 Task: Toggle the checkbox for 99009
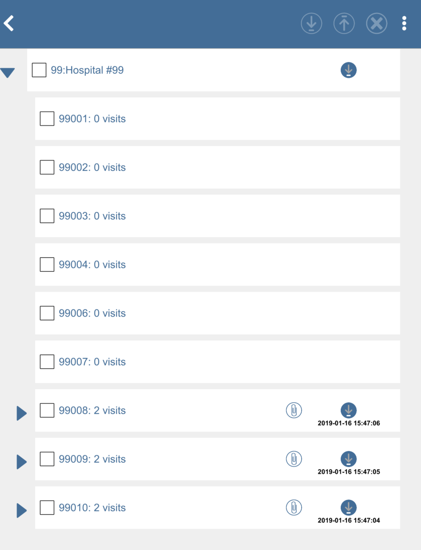point(47,459)
